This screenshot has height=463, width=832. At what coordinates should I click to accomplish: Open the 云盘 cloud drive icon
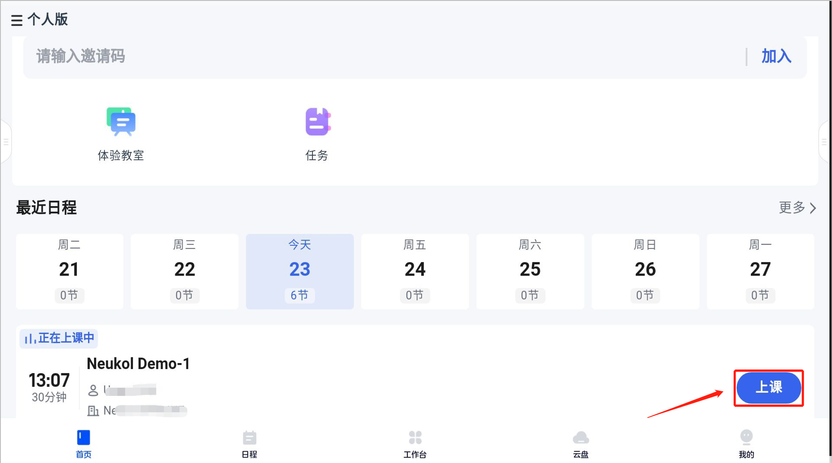[581, 438]
